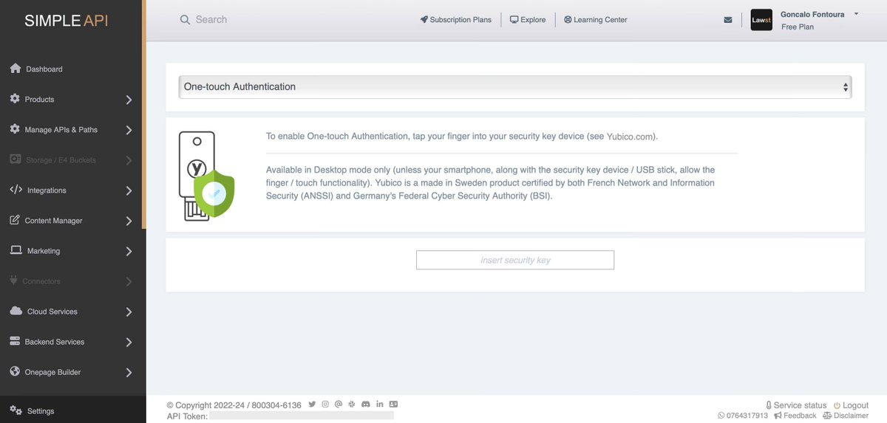Open Subscription Plans in top navigation
Screen dimensions: 887x423
click(x=455, y=20)
